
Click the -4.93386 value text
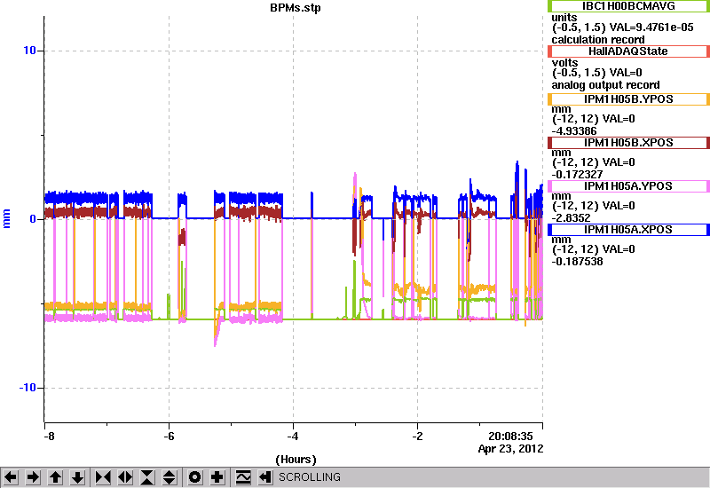(574, 130)
